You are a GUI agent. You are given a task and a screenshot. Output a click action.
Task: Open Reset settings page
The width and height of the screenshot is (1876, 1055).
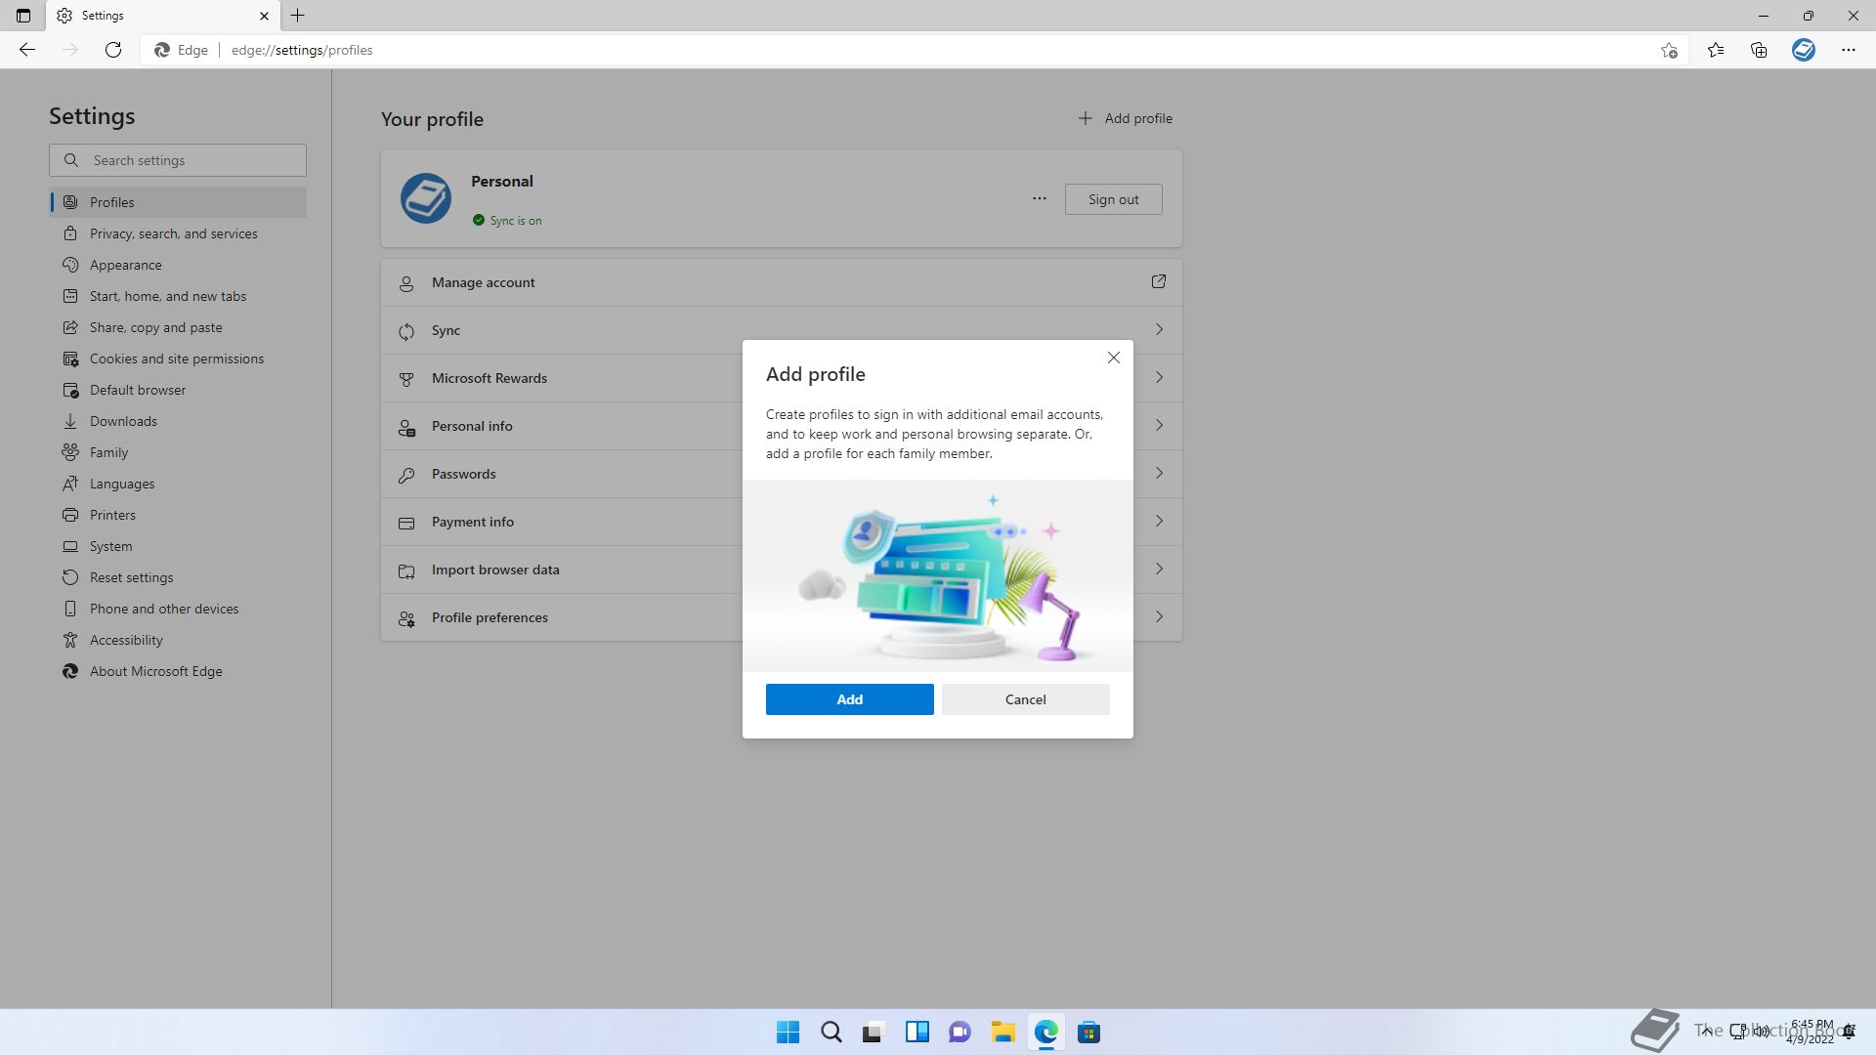coord(178,577)
